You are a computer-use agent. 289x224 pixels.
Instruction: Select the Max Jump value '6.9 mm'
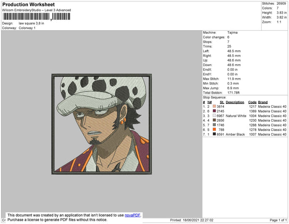tap(233, 88)
